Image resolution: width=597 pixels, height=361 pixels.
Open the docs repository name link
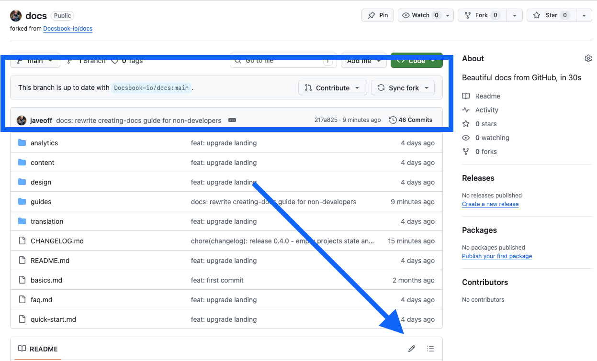click(x=36, y=16)
